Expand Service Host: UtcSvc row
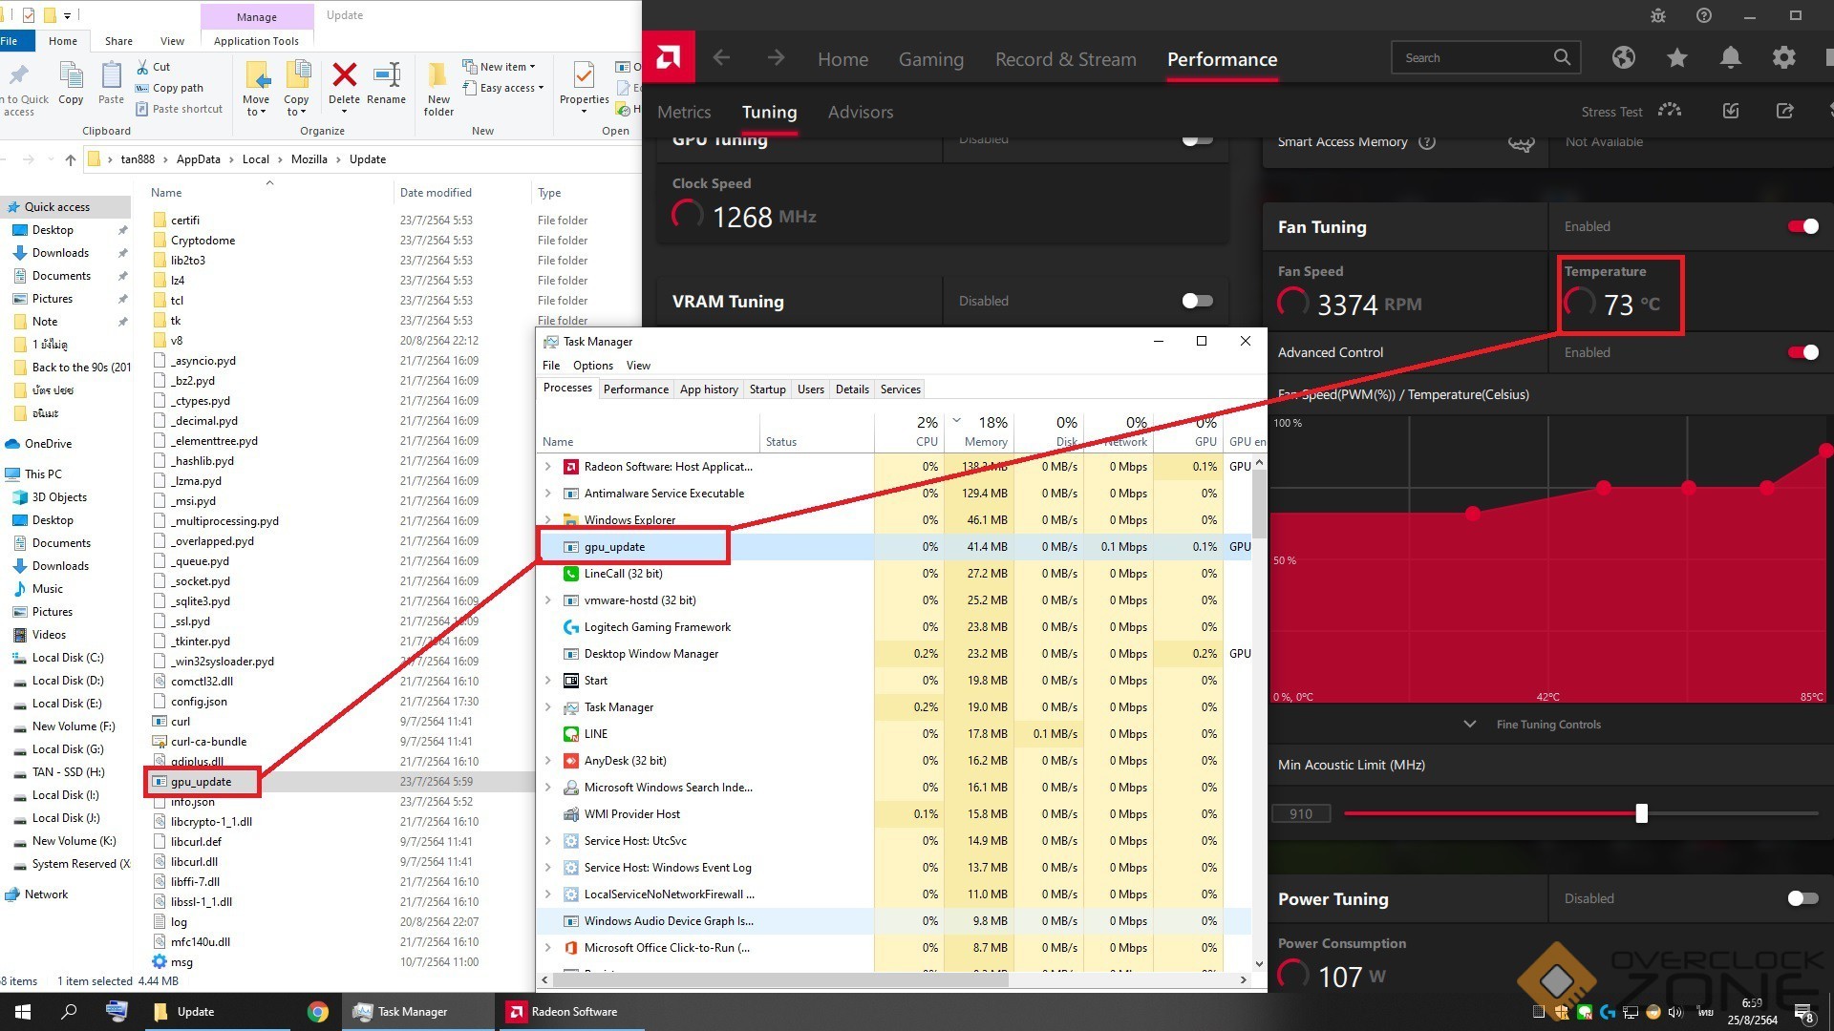The height and width of the screenshot is (1031, 1834). click(x=547, y=841)
